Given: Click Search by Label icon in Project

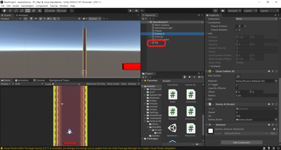Looking at the screenshot, I should (189, 77).
